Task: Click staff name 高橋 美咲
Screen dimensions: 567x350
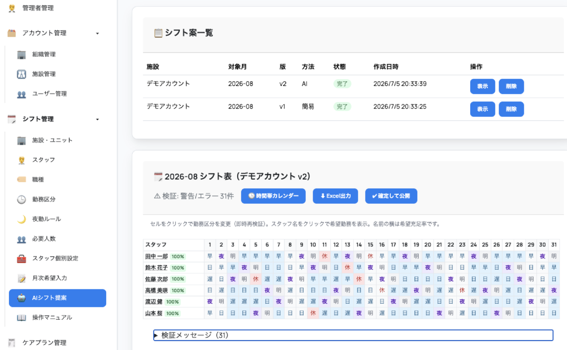Action: [156, 290]
